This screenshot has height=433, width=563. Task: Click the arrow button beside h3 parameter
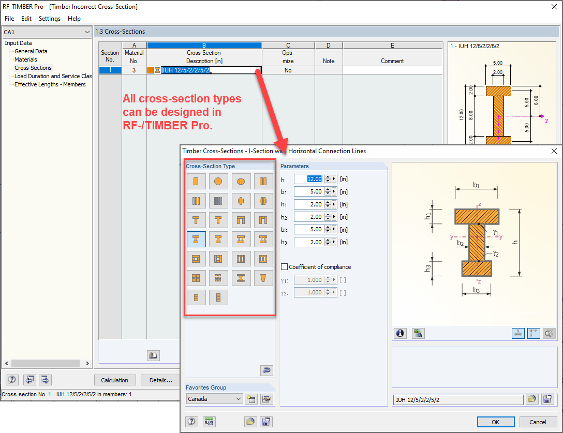[334, 242]
